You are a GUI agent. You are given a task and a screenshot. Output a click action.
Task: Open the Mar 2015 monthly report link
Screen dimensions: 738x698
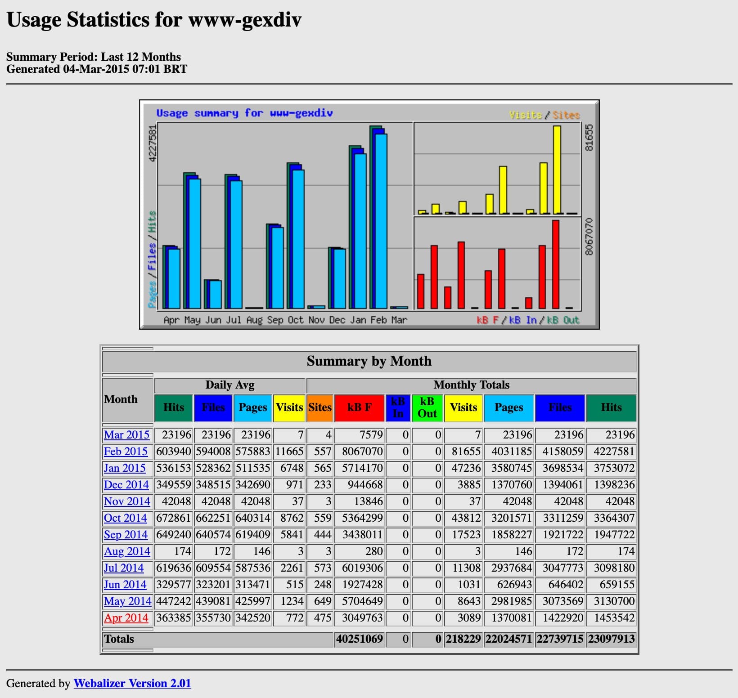point(126,435)
